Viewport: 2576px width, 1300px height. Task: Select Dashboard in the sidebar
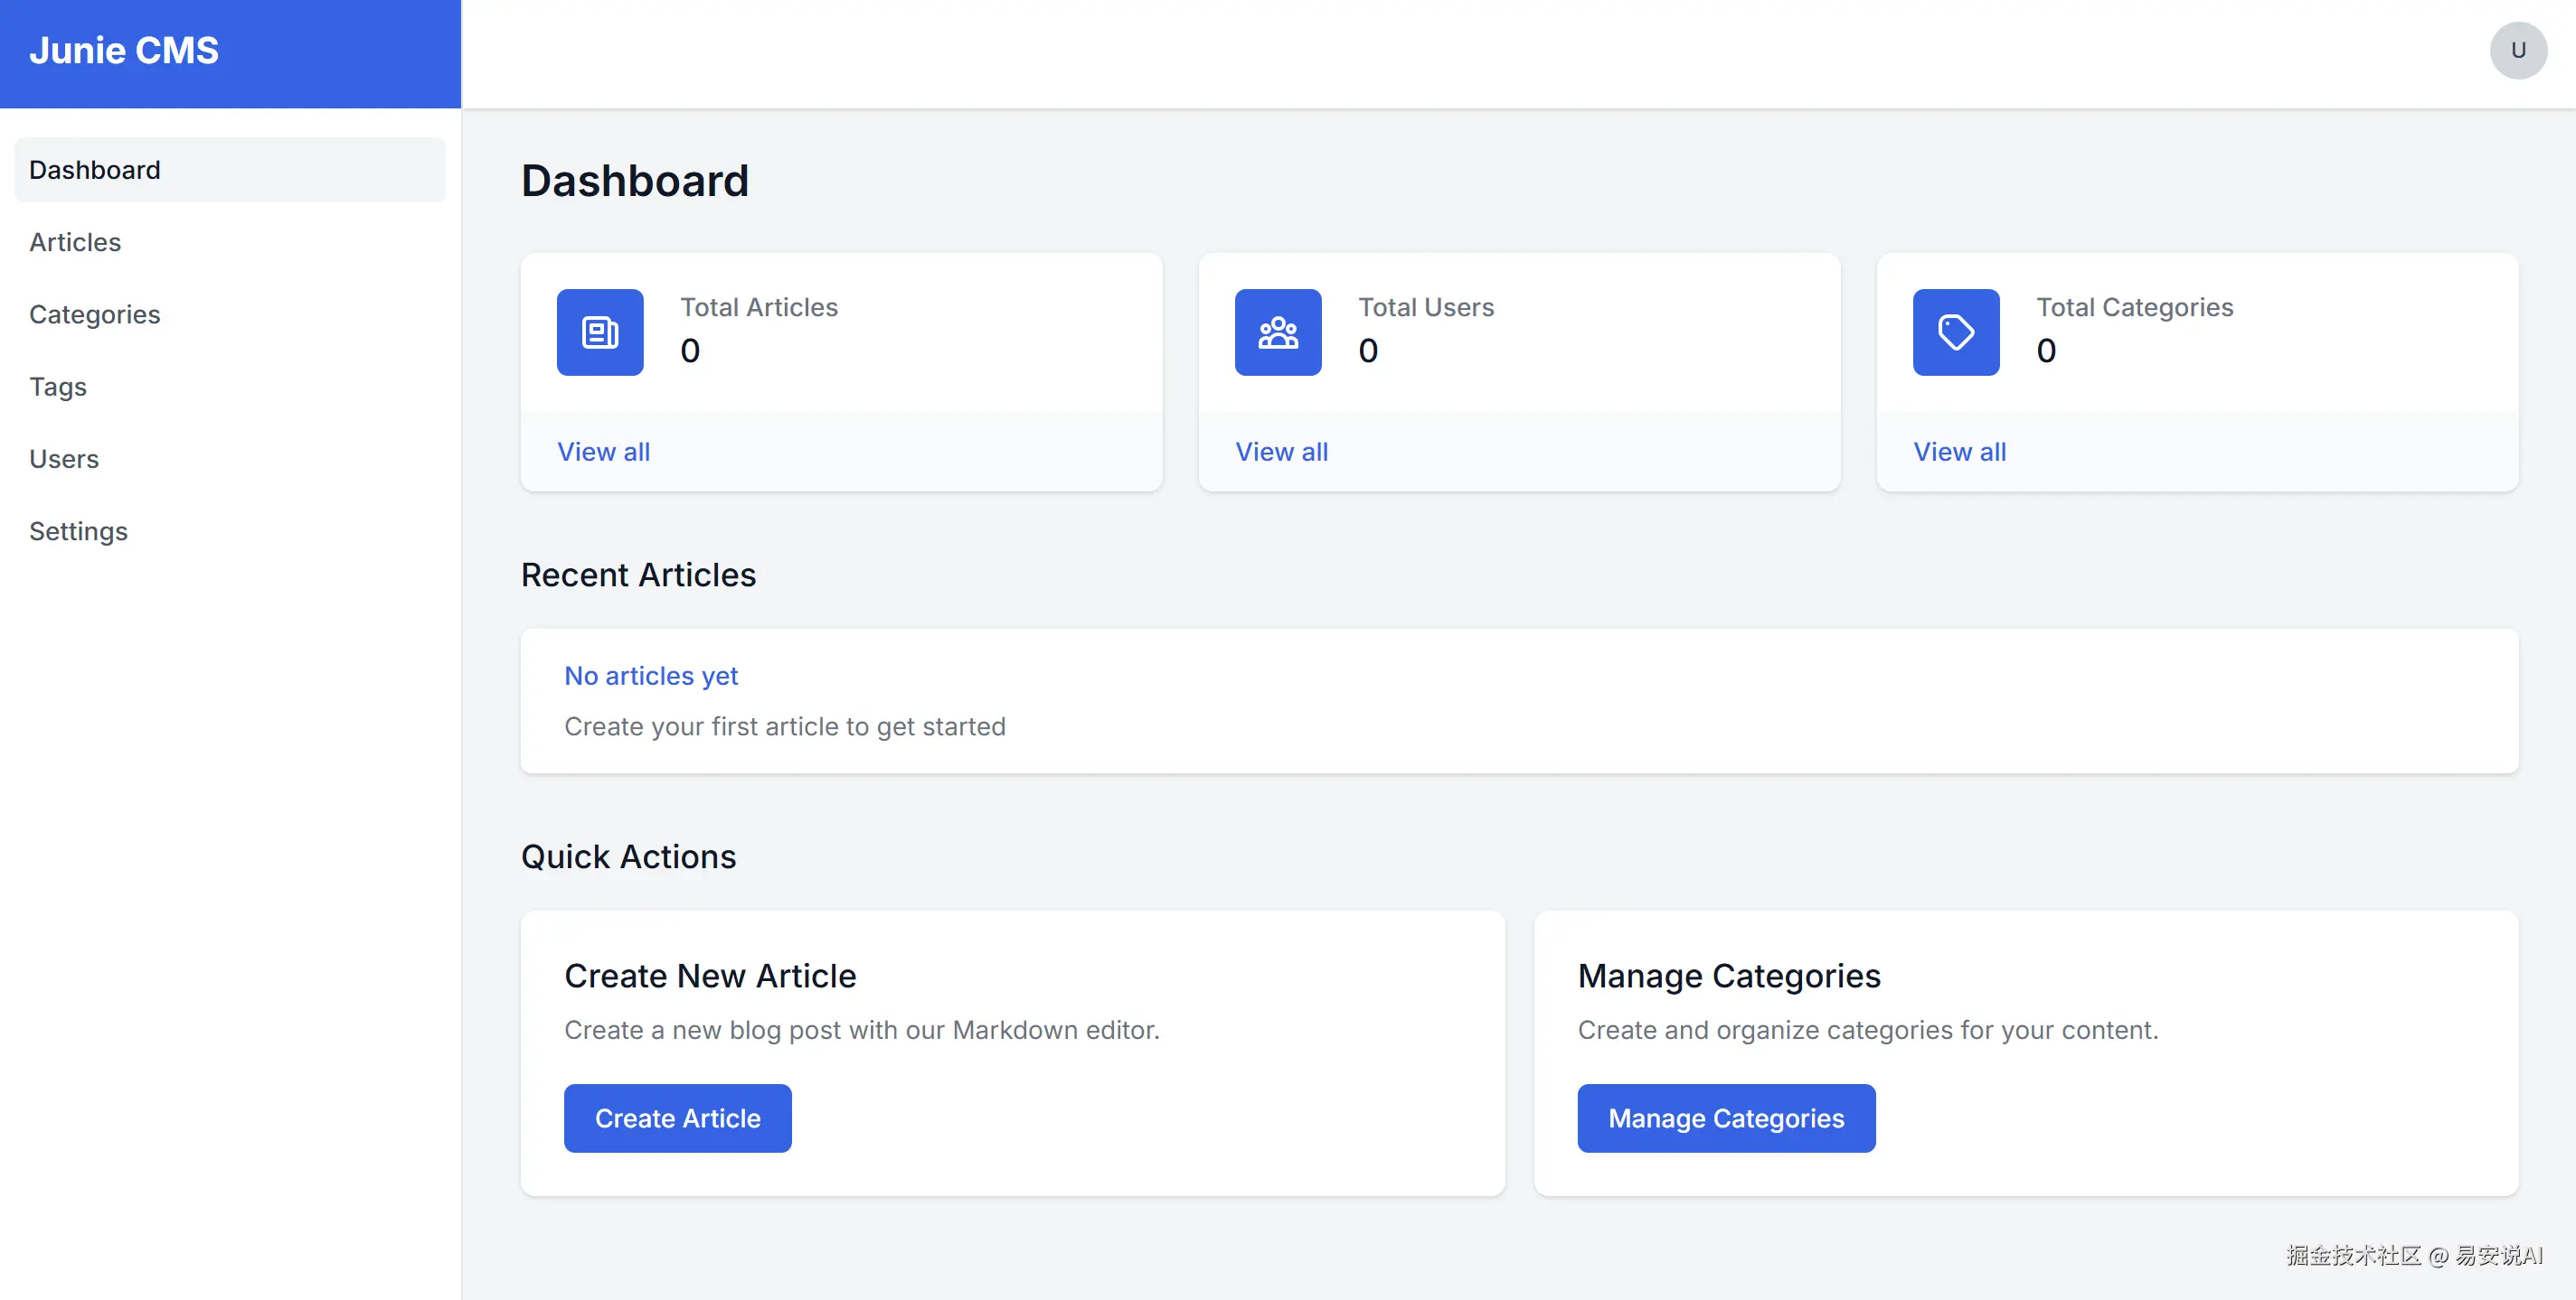tap(95, 170)
